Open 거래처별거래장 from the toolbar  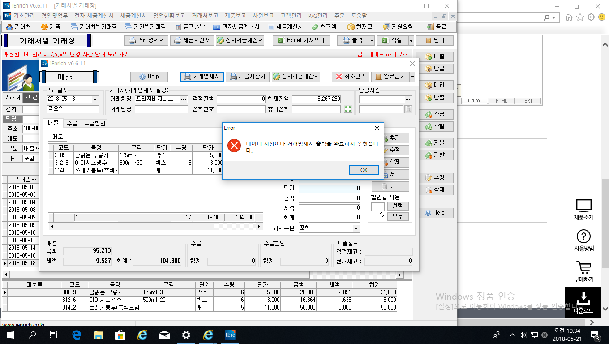tap(93, 27)
